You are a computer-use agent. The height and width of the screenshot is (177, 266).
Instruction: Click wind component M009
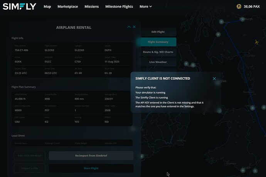pos(18,110)
